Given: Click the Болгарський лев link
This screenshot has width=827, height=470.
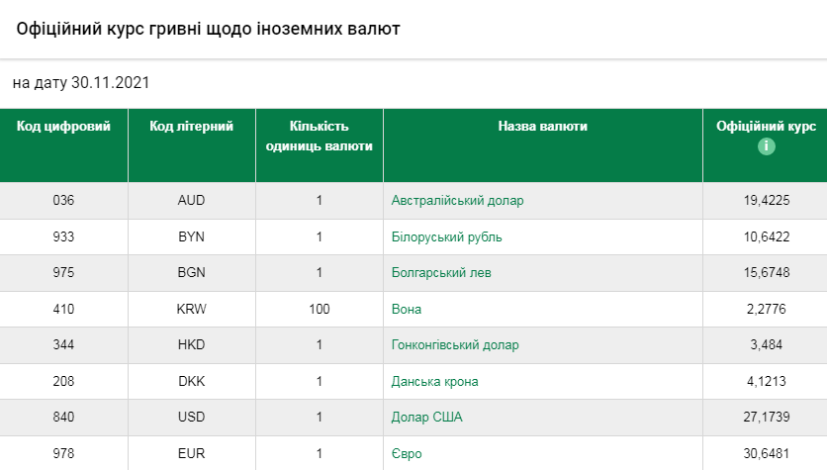Looking at the screenshot, I should (x=441, y=273).
